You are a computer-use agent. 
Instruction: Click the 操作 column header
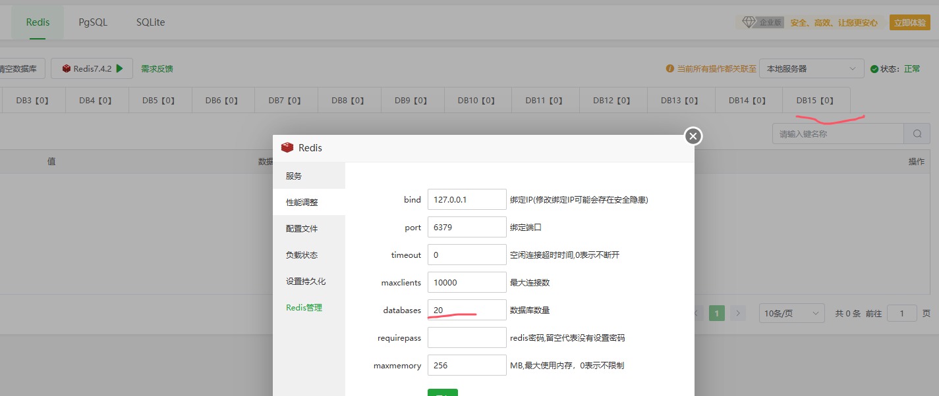coord(917,161)
